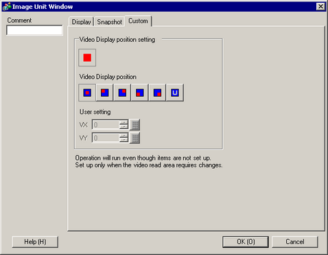Select the center video display position icon

(x=87, y=93)
